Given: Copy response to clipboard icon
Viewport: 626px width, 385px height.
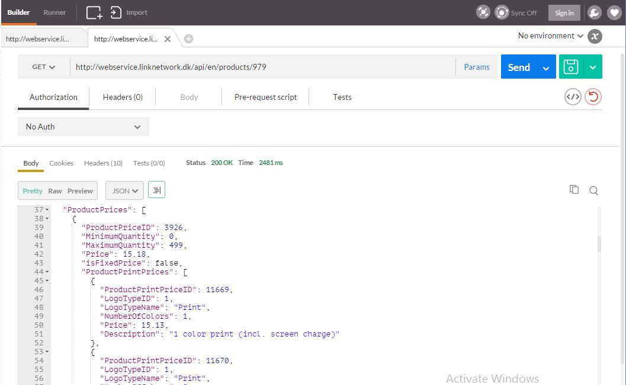Looking at the screenshot, I should [574, 190].
